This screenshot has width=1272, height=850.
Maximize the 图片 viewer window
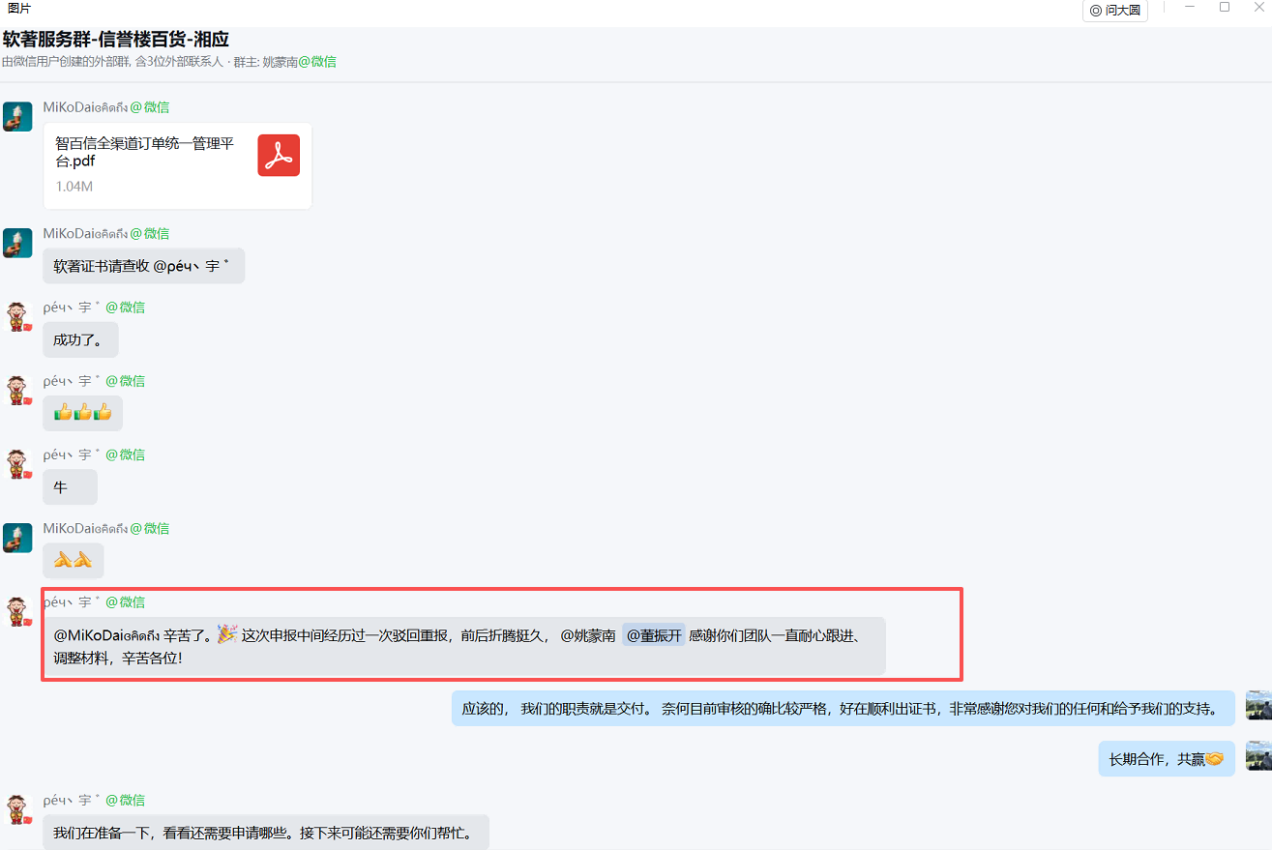[1225, 7]
